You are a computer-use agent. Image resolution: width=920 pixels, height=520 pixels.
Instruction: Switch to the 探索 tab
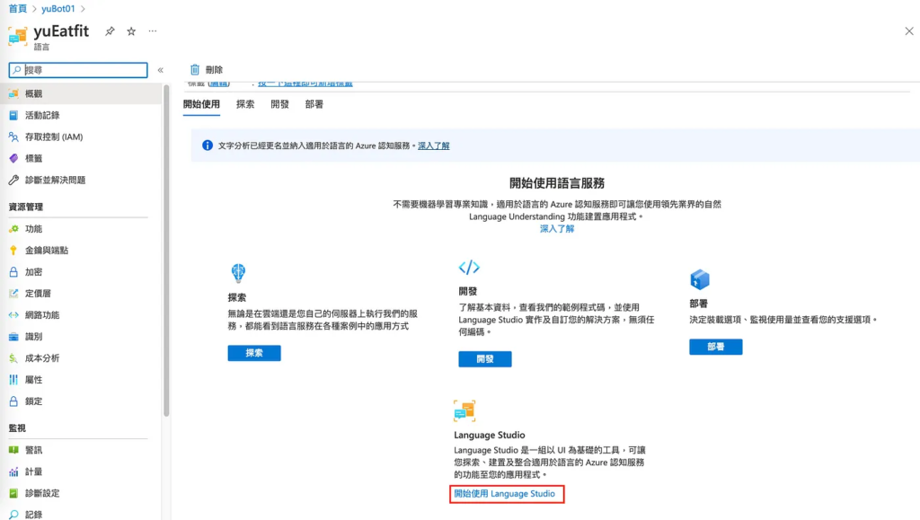tap(245, 104)
